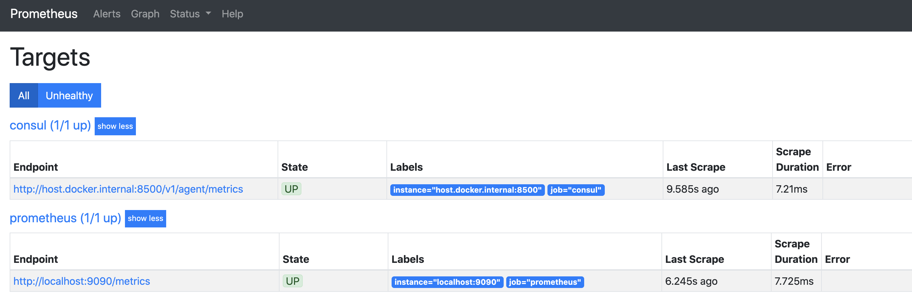Image resolution: width=912 pixels, height=297 pixels.
Task: Click the prometheus table Error column header
Action: tap(837, 259)
